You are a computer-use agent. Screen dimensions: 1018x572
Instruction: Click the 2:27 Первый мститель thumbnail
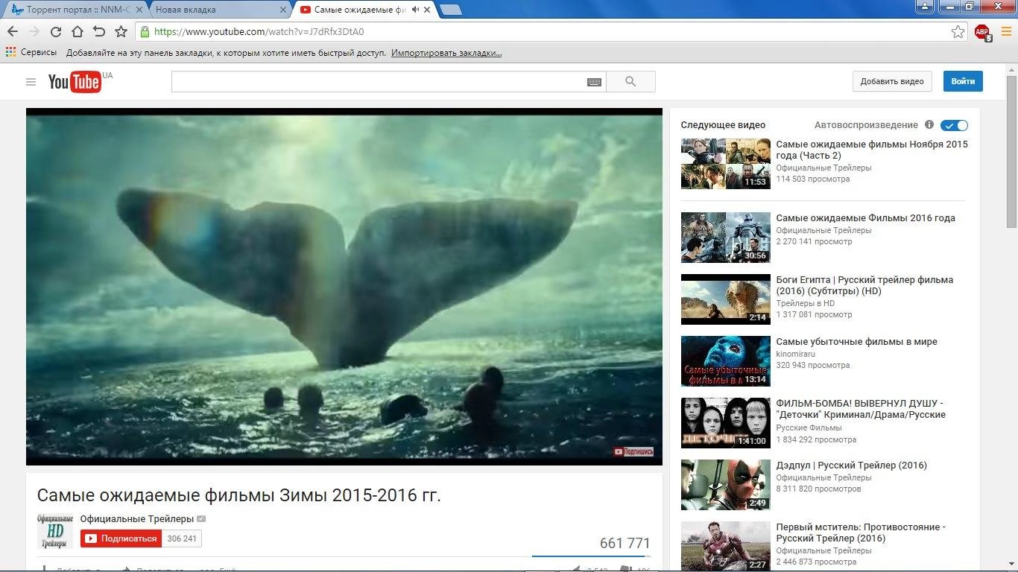[725, 546]
